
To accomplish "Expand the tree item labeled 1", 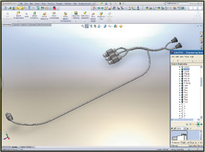I will click(179, 105).
